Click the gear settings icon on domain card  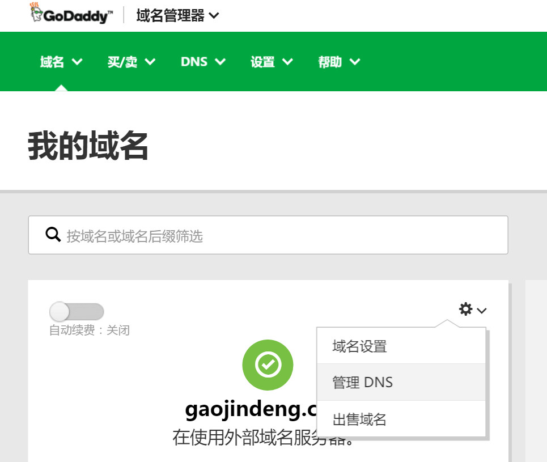tap(465, 309)
